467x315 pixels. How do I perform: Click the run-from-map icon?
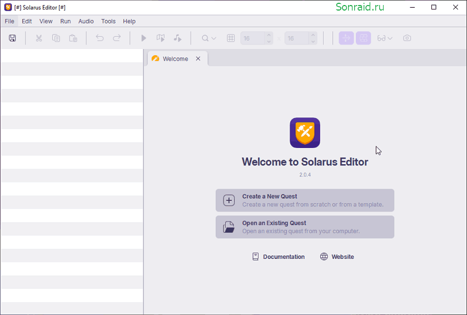[161, 38]
